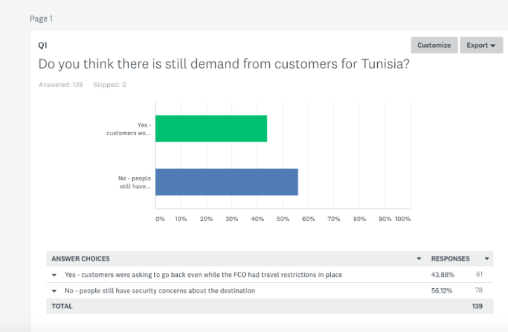
Task: Click the RESPONSES column header
Action: click(450, 258)
